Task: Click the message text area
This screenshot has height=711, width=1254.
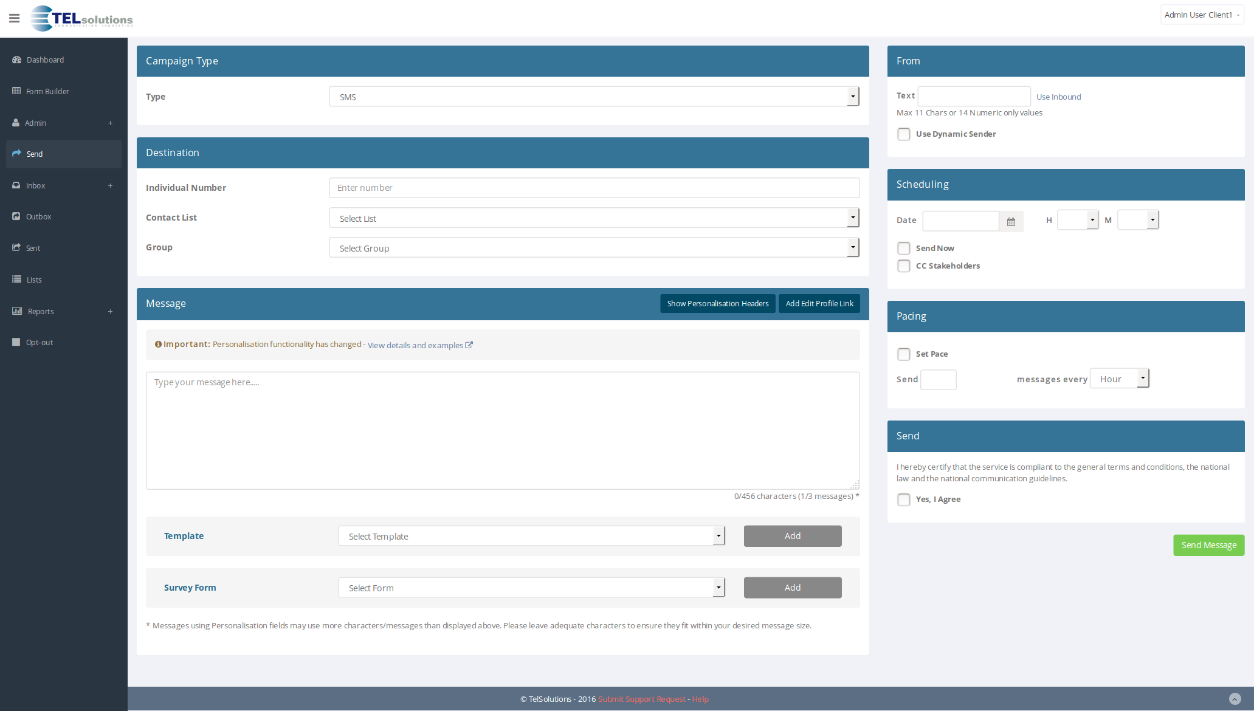Action: click(x=502, y=430)
